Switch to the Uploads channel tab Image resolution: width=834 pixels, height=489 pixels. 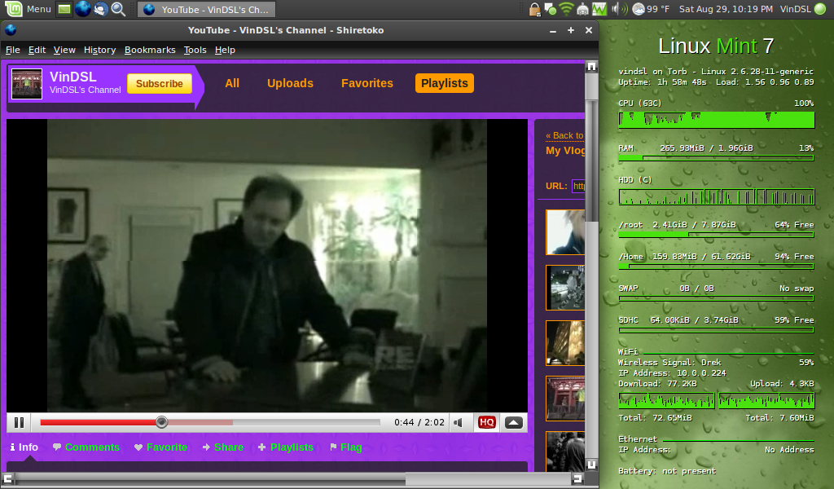pos(290,83)
